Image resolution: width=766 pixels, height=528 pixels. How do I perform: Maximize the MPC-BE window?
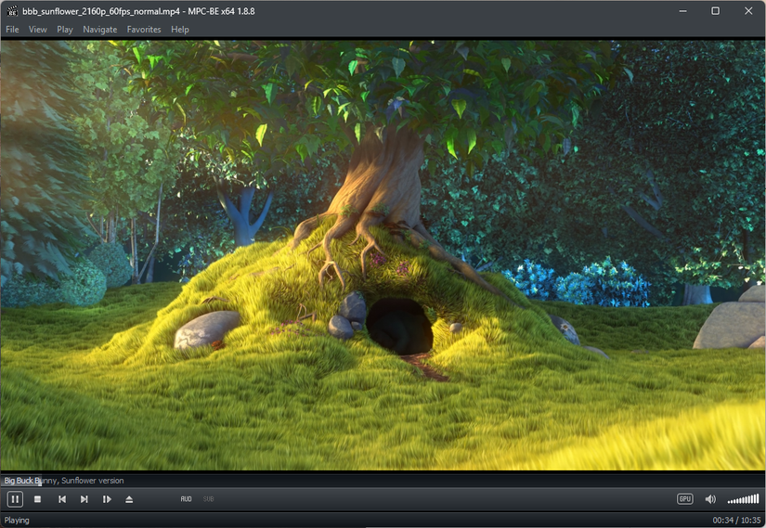(x=715, y=11)
